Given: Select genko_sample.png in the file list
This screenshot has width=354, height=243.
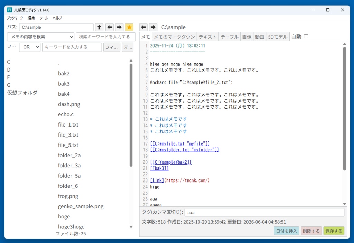Looking at the screenshot, I should click(81, 206).
